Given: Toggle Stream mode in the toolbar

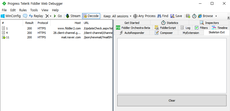Looking at the screenshot, I should pos(73,16).
